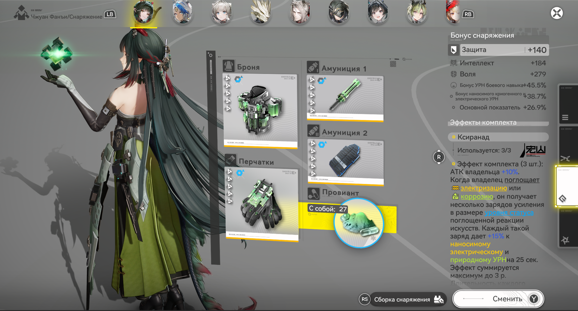Screen dimensions: 578x311
Task: Click the LB previous character button
Action: point(110,14)
